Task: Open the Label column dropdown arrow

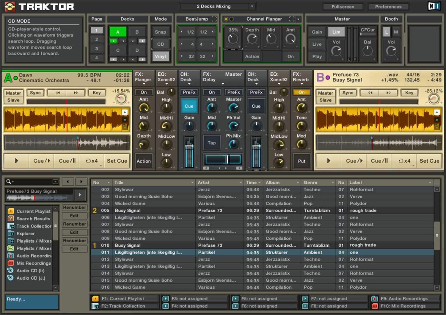Action: [430, 183]
